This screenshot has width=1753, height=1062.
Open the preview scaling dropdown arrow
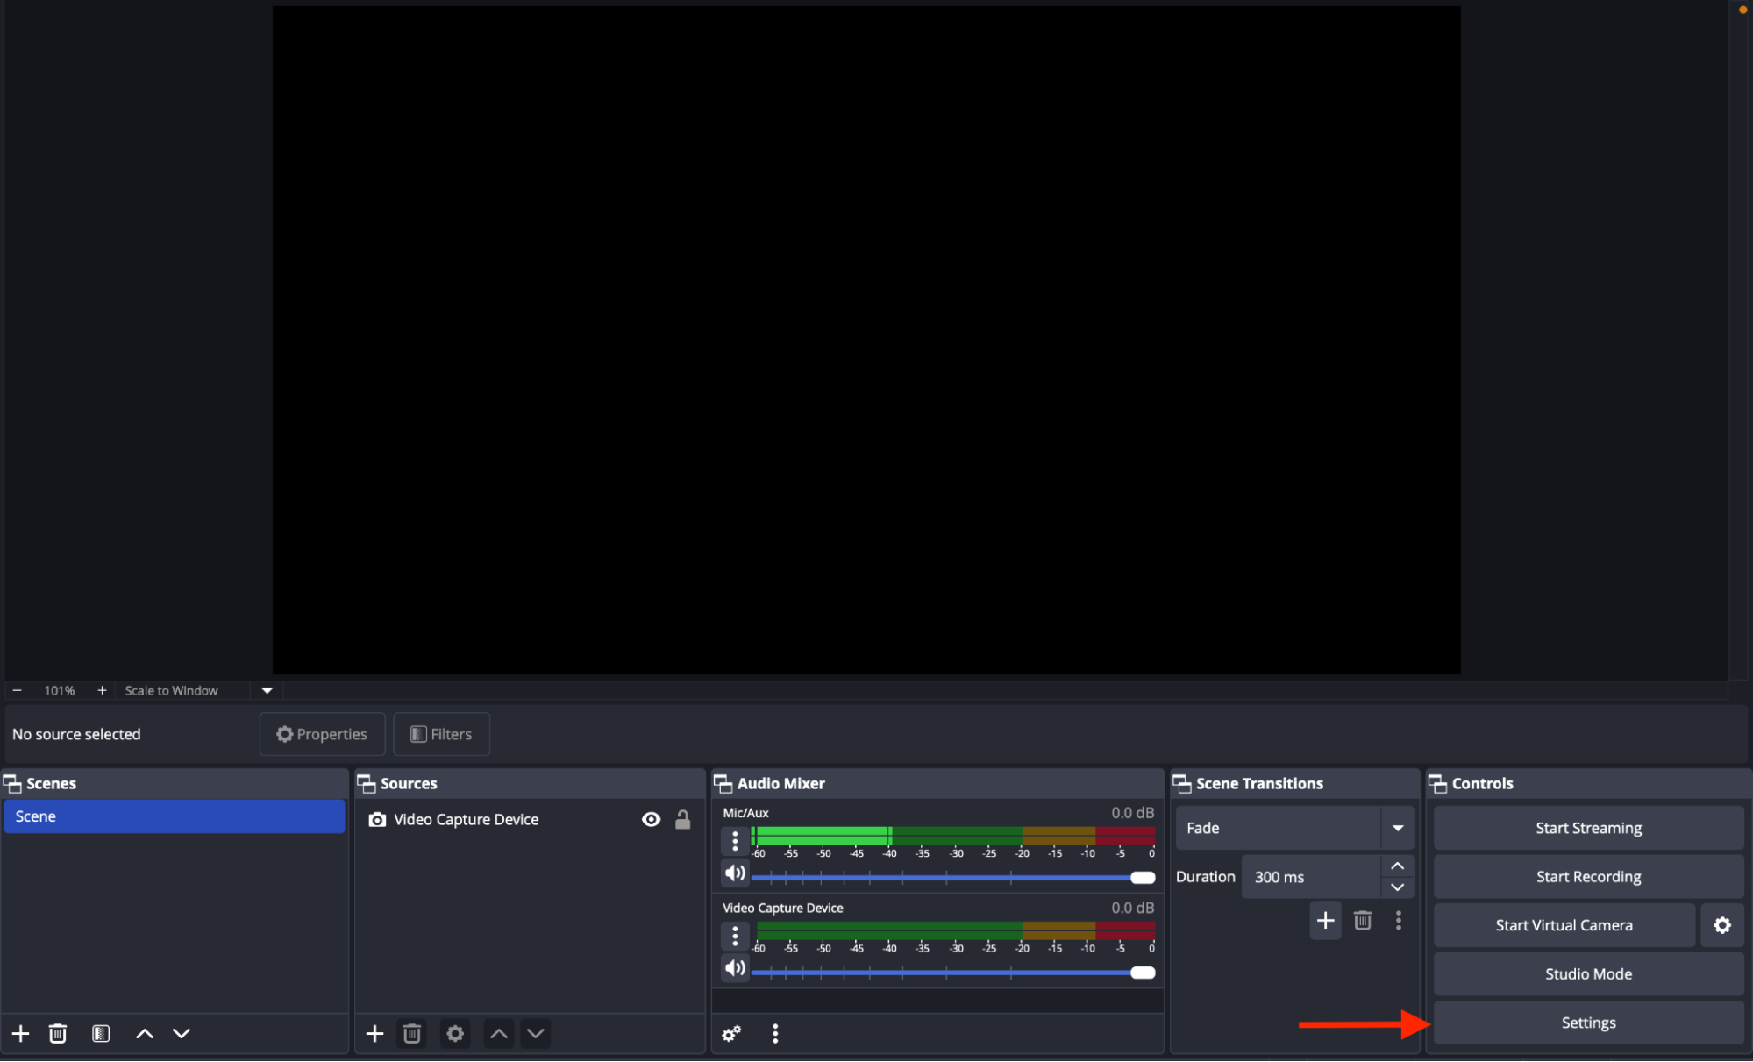[x=267, y=691]
